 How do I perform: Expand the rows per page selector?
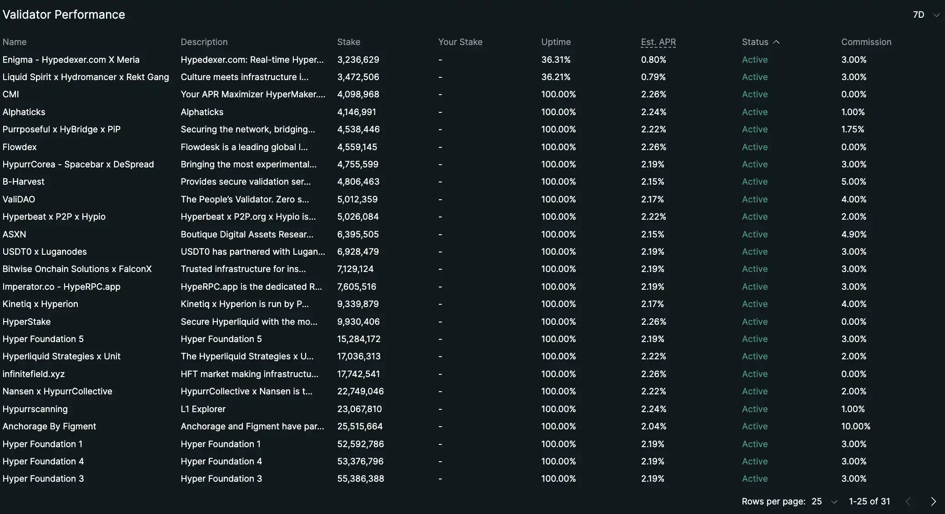824,501
